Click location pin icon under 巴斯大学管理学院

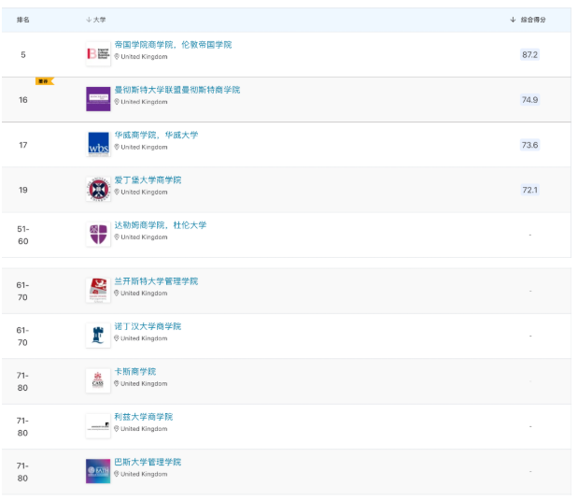pos(117,474)
